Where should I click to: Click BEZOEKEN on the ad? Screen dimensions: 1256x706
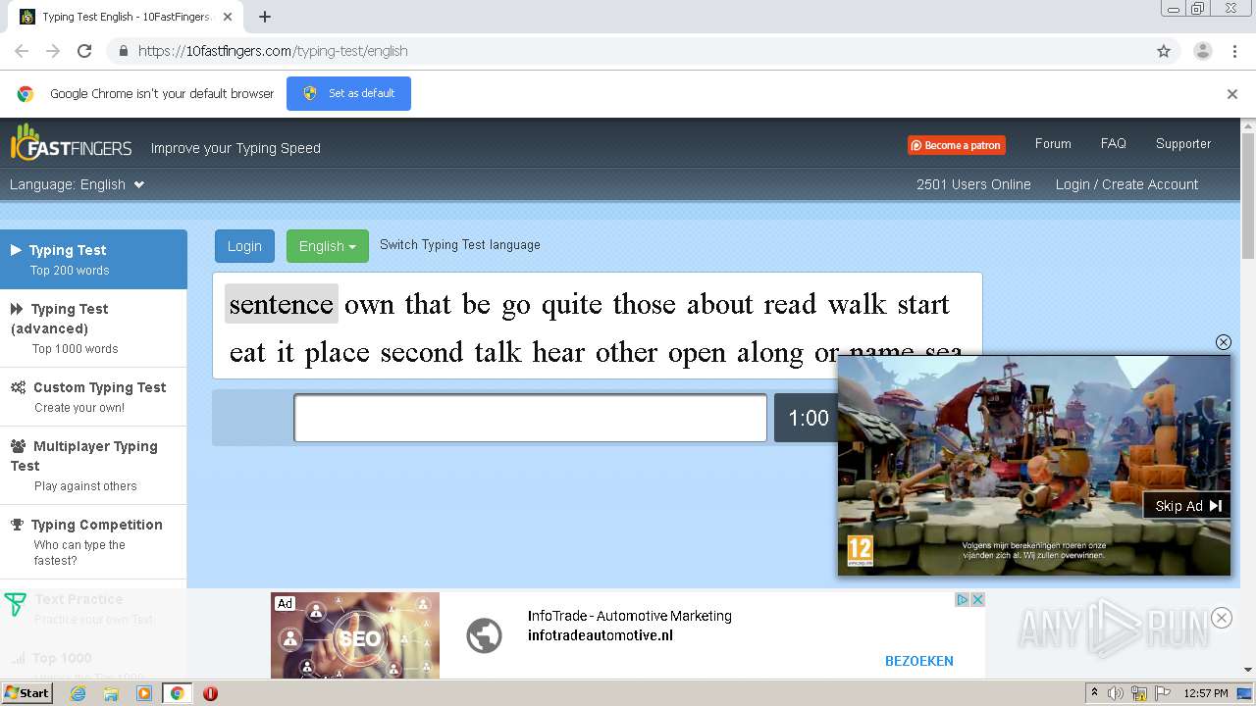pyautogui.click(x=919, y=661)
